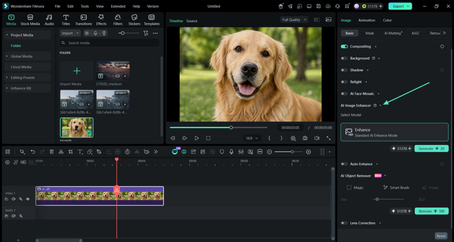Toggle Video 1 track visibility eye
The height and width of the screenshot is (242, 454).
pos(28,199)
